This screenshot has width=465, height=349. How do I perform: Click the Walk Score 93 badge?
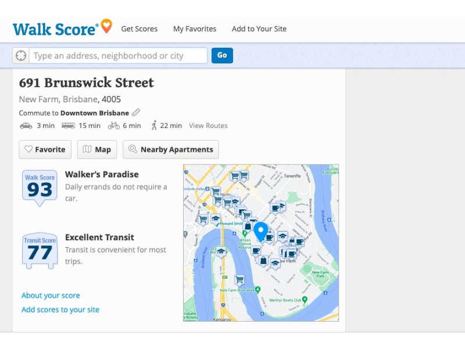(x=40, y=187)
